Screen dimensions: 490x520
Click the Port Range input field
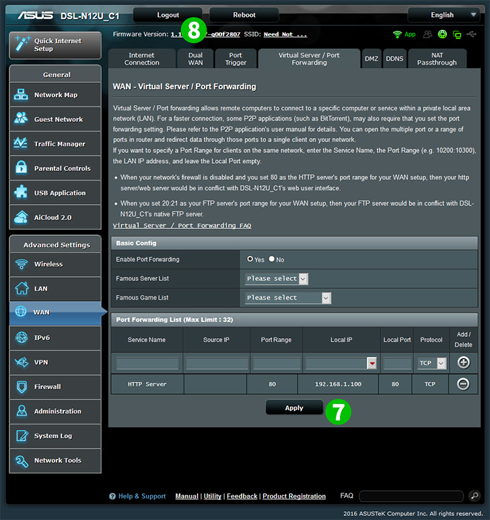tap(277, 363)
